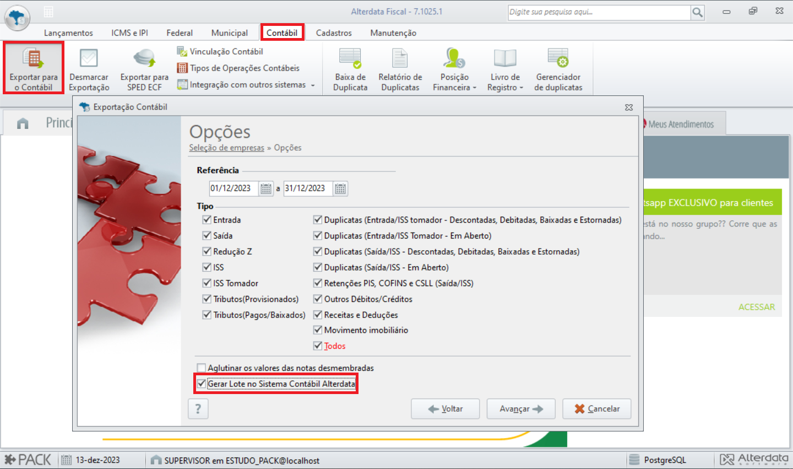Click the Voltar button
The height and width of the screenshot is (469, 793).
445,409
